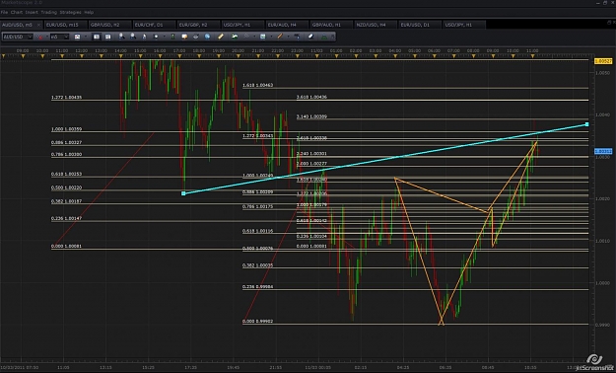The height and width of the screenshot is (373, 616).
Task: Click the event marker under 04:00
Action: [395, 56]
